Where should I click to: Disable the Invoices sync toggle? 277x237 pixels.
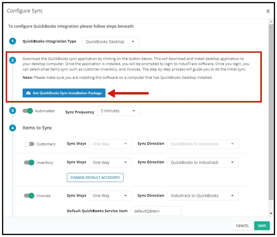pos(29,196)
